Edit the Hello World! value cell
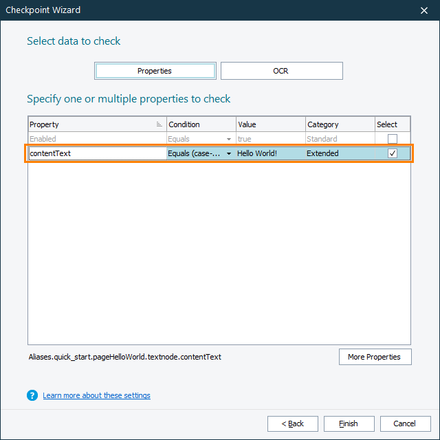 pos(270,153)
